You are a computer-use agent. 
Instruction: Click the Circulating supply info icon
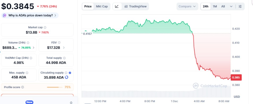click(x=66, y=73)
